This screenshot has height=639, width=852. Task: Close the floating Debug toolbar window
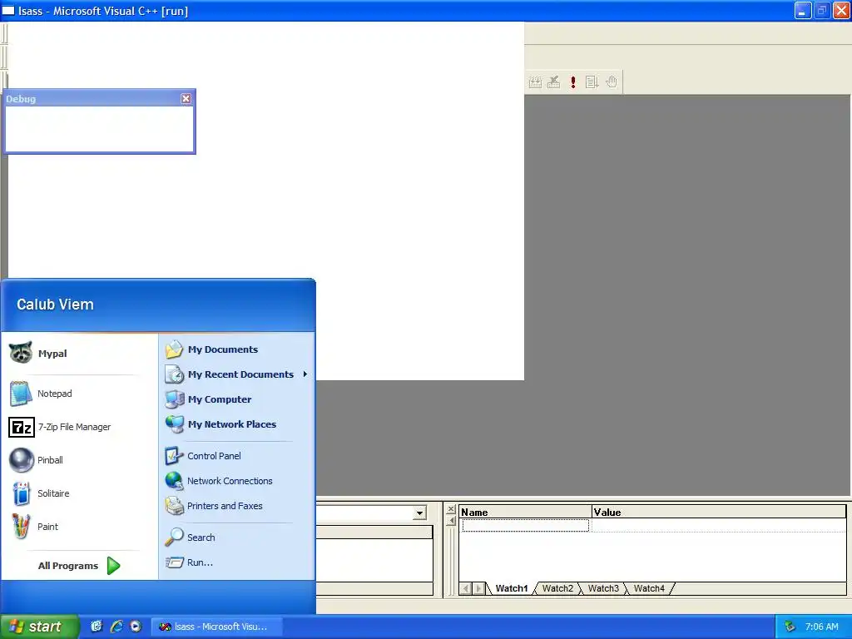pos(186,98)
